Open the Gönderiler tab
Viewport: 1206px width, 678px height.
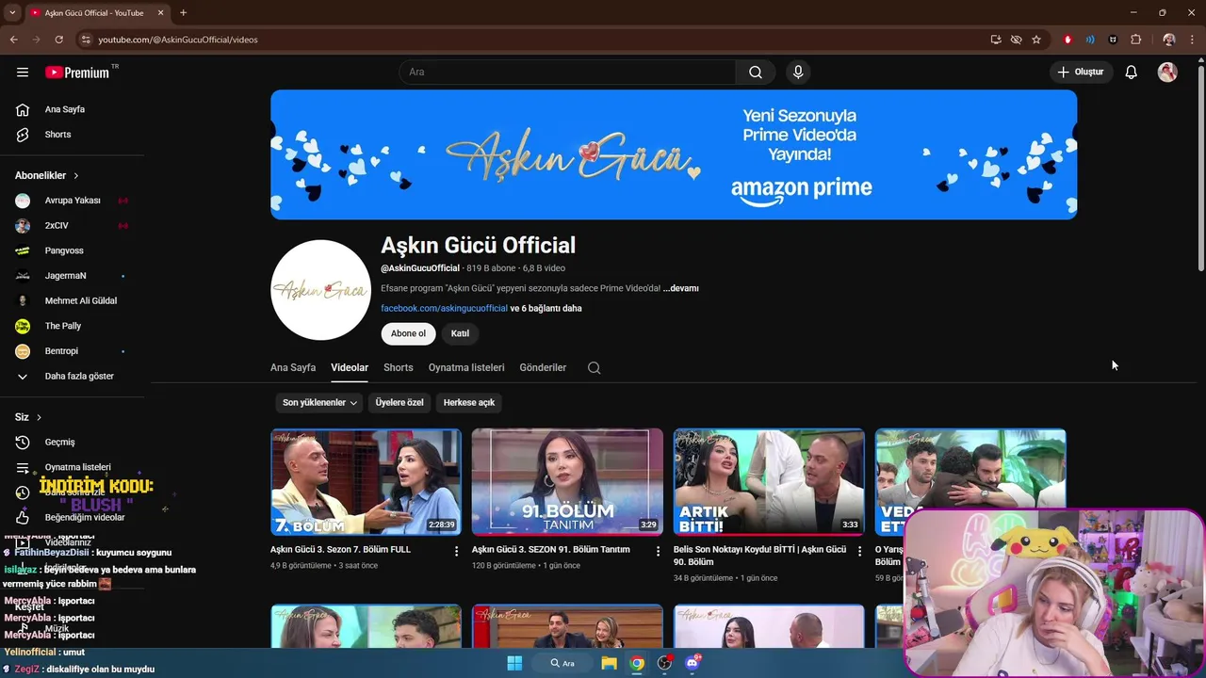click(543, 367)
